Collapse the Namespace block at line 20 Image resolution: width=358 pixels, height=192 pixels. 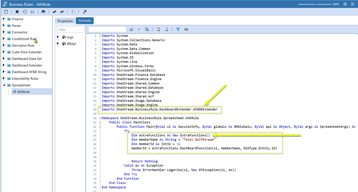tap(100, 118)
